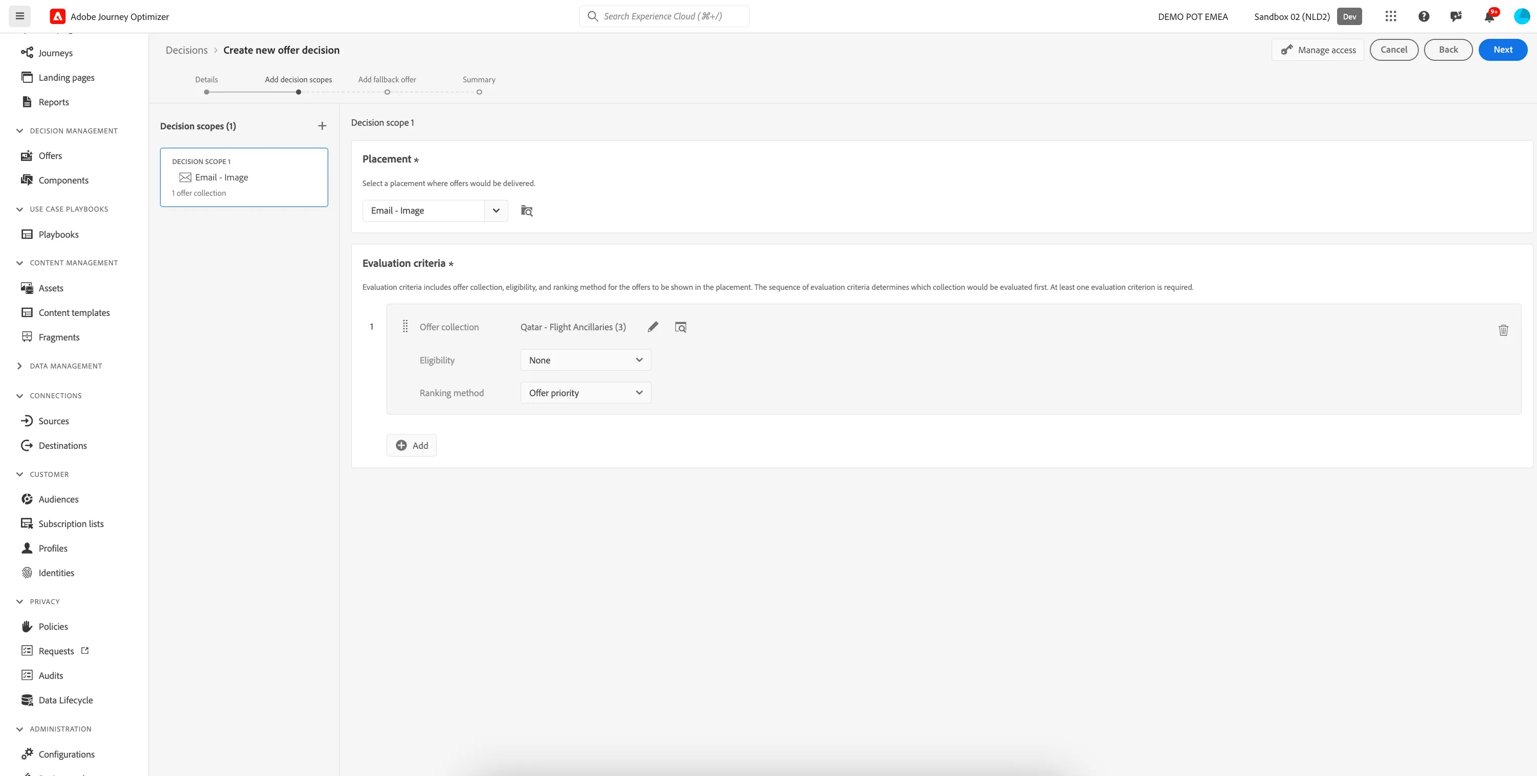Image resolution: width=1537 pixels, height=776 pixels.
Task: Open Manage access
Action: click(x=1318, y=50)
